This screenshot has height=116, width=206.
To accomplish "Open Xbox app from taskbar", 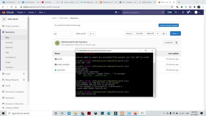I will [96, 113].
